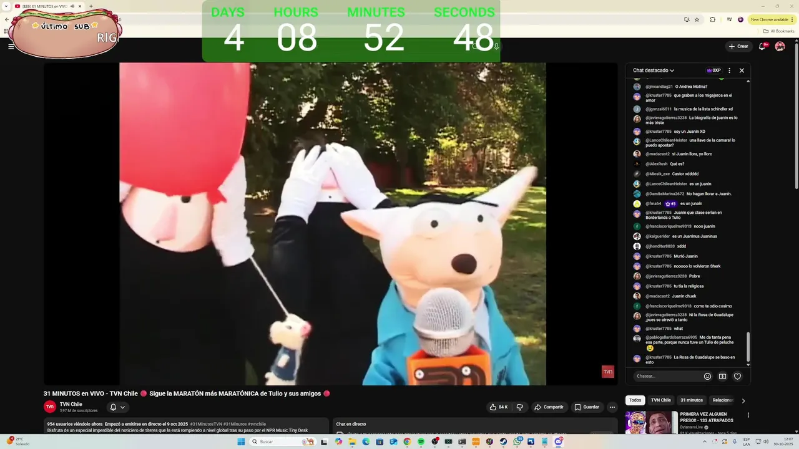Click chat author @kruster7785 on Murió Juanin message
799x449 pixels.
(x=659, y=256)
